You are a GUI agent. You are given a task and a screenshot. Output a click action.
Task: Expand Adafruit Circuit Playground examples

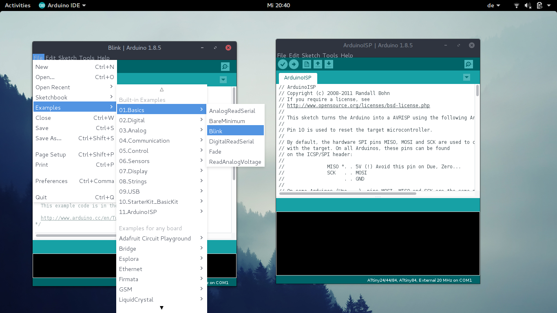[161, 238]
